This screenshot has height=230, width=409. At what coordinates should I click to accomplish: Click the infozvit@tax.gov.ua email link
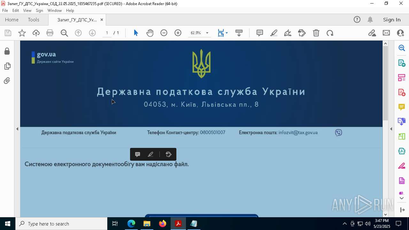click(x=298, y=132)
